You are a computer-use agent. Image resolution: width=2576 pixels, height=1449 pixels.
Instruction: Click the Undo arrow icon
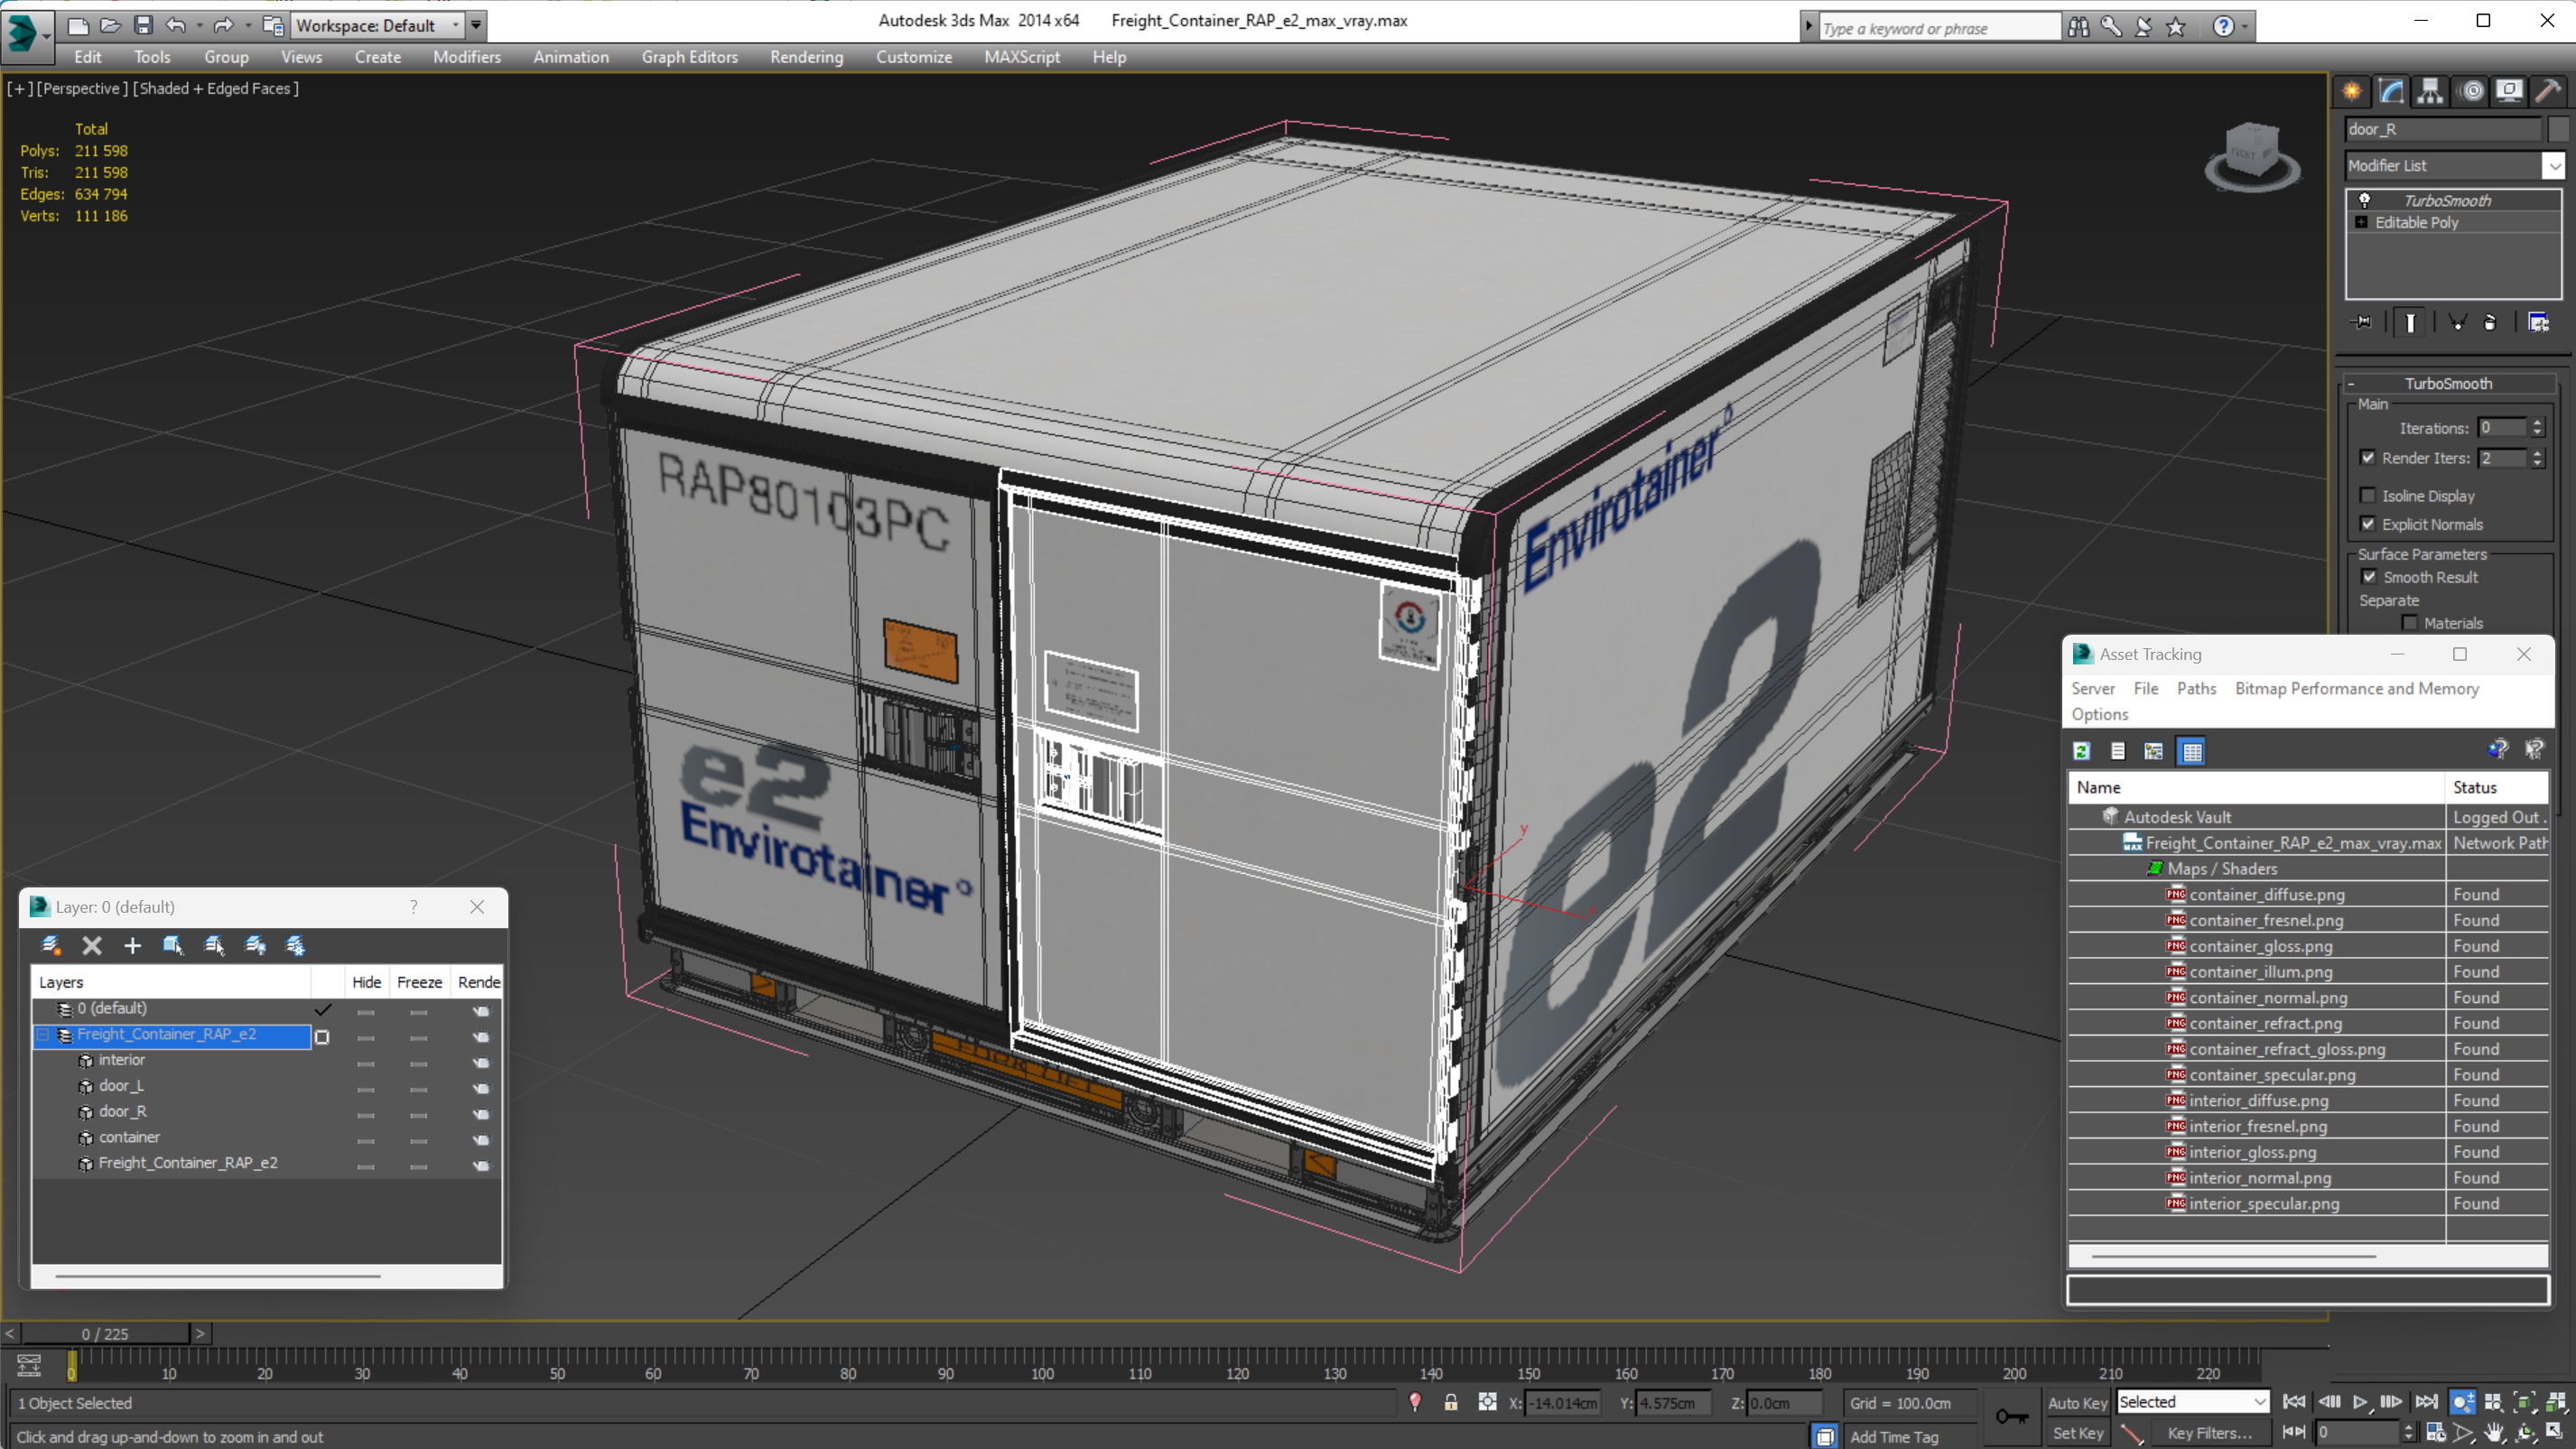coord(176,25)
